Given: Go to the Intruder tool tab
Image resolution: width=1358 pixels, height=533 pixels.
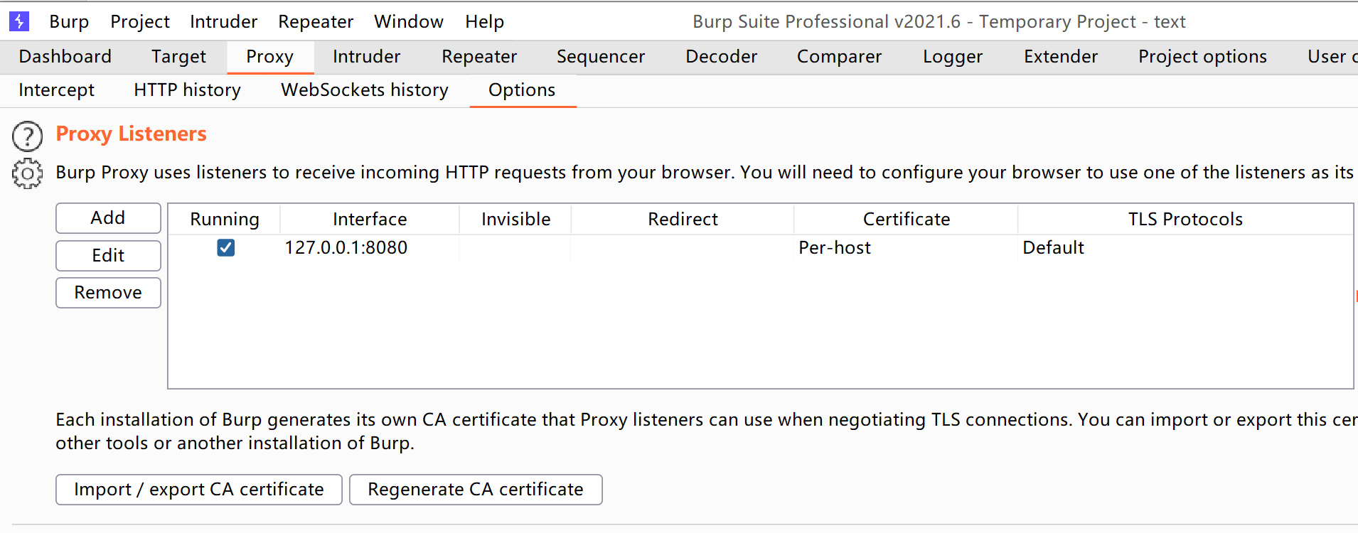Looking at the screenshot, I should 367,57.
